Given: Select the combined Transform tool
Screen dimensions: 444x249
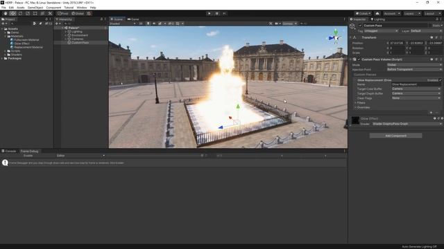Looking at the screenshot, I should (42, 13).
